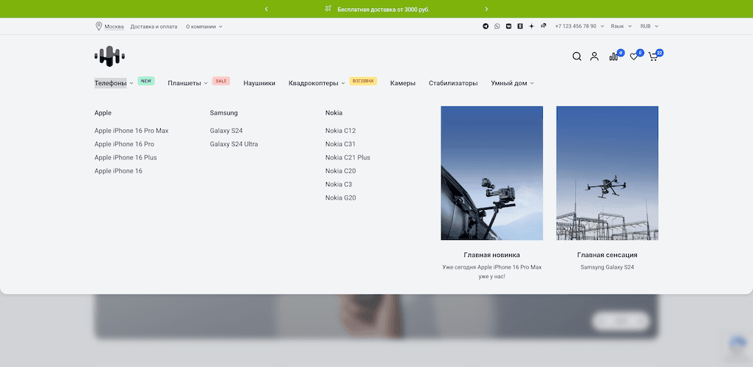Image resolution: width=753 pixels, height=367 pixels.
Task: Select the Умный дом menu item
Action: click(509, 83)
